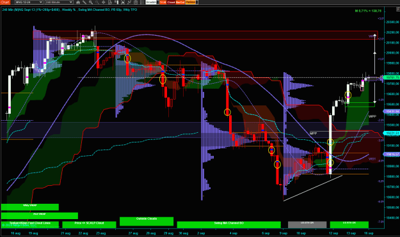This screenshot has width=400, height=237.
Task: Expand the dropdown next to SlowMA field
Action: (157, 3)
